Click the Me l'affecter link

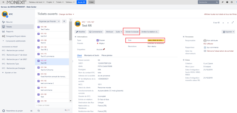point(208,44)
